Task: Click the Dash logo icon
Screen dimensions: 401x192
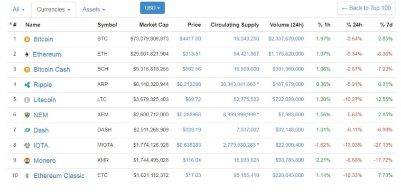Action: click(x=27, y=130)
